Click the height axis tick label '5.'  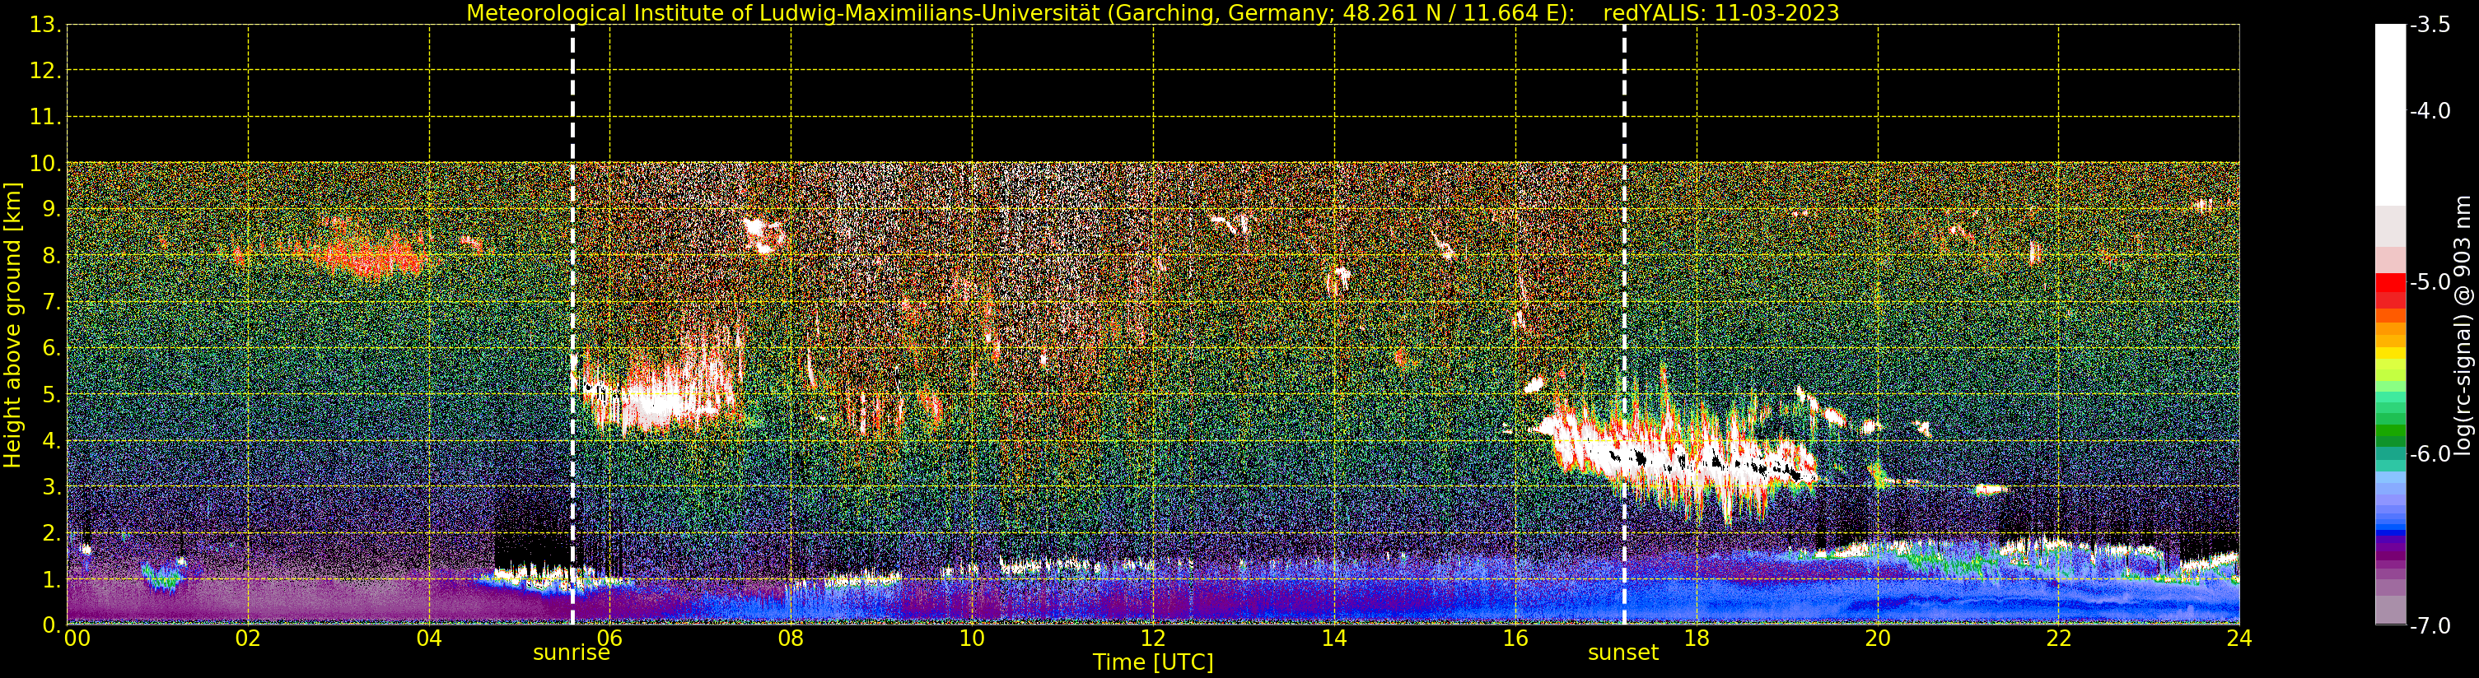coord(52,394)
